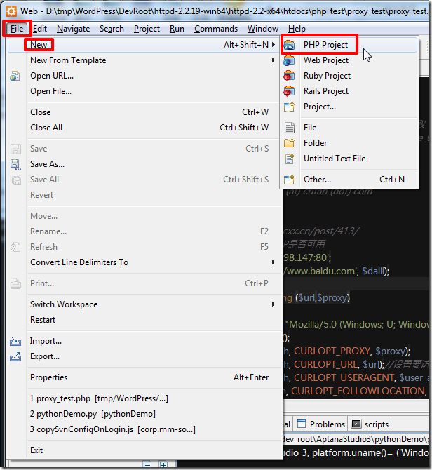
Task: Click the Web Project globe icon
Action: coord(289,60)
